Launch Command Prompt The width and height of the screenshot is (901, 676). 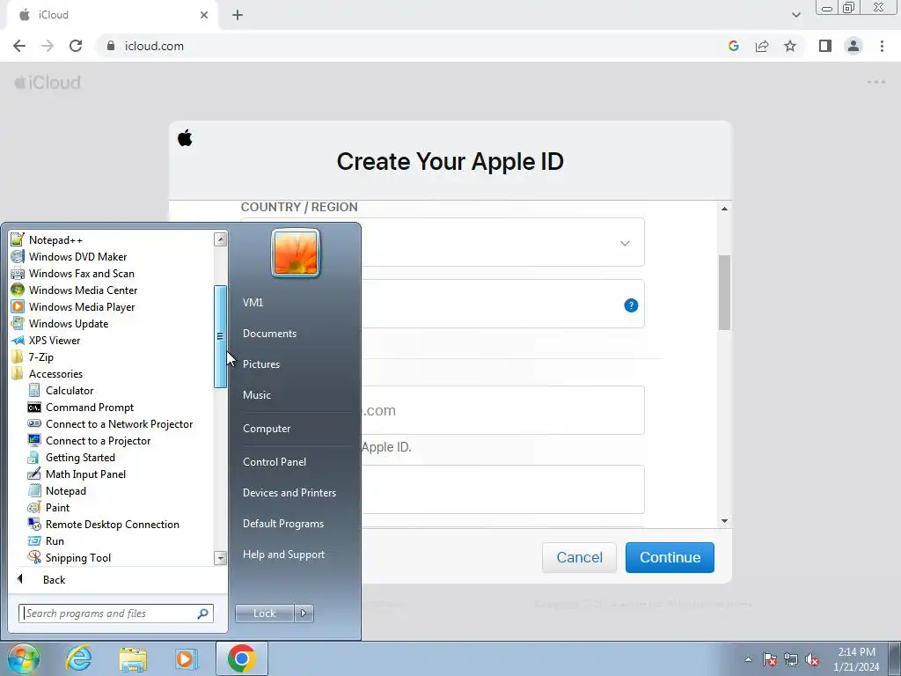pos(89,407)
